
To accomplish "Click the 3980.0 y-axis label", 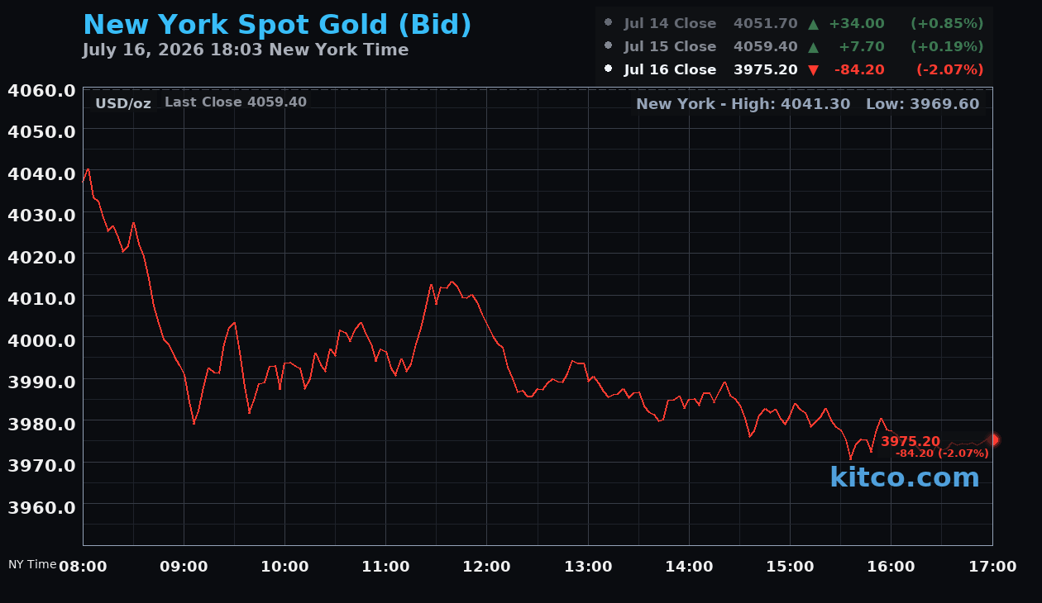I will pos(41,423).
